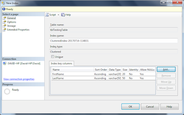Click the Extended Properties page icon

[x=4, y=30]
